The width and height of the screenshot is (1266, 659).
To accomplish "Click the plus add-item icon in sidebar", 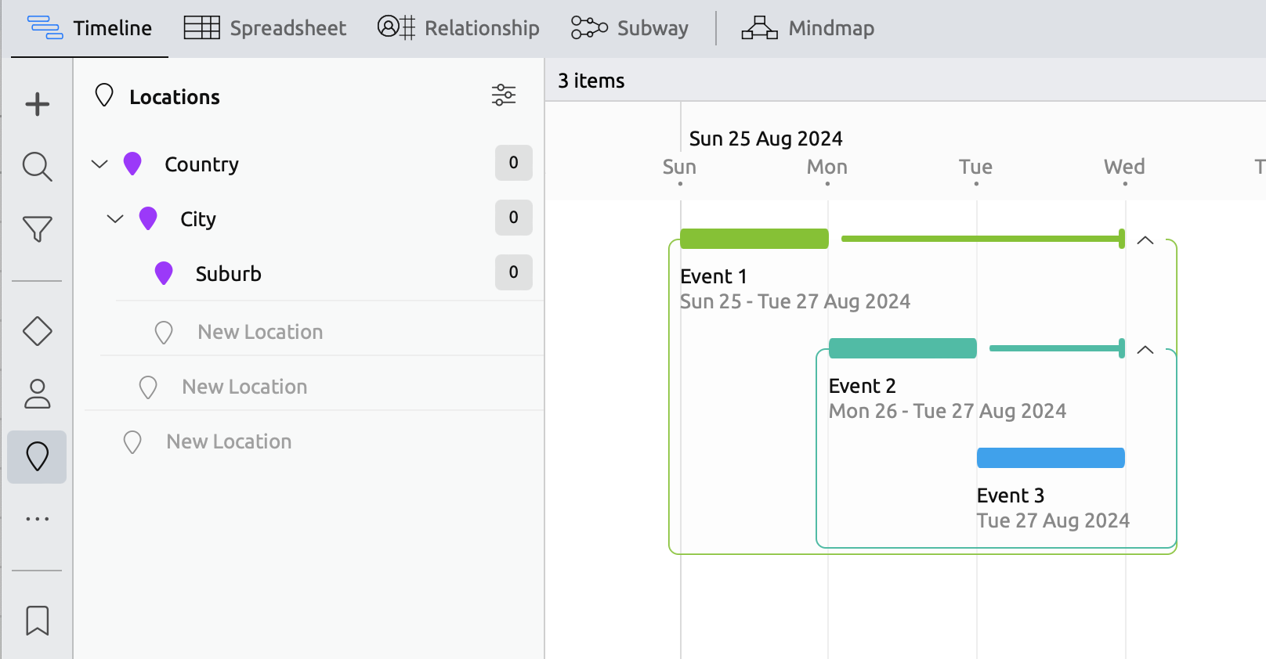I will (x=37, y=104).
